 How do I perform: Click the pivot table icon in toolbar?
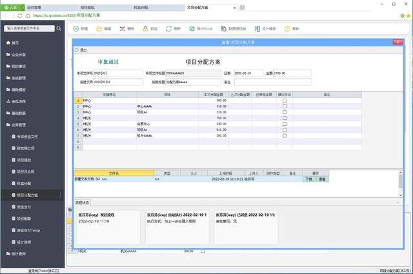[x=223, y=29]
